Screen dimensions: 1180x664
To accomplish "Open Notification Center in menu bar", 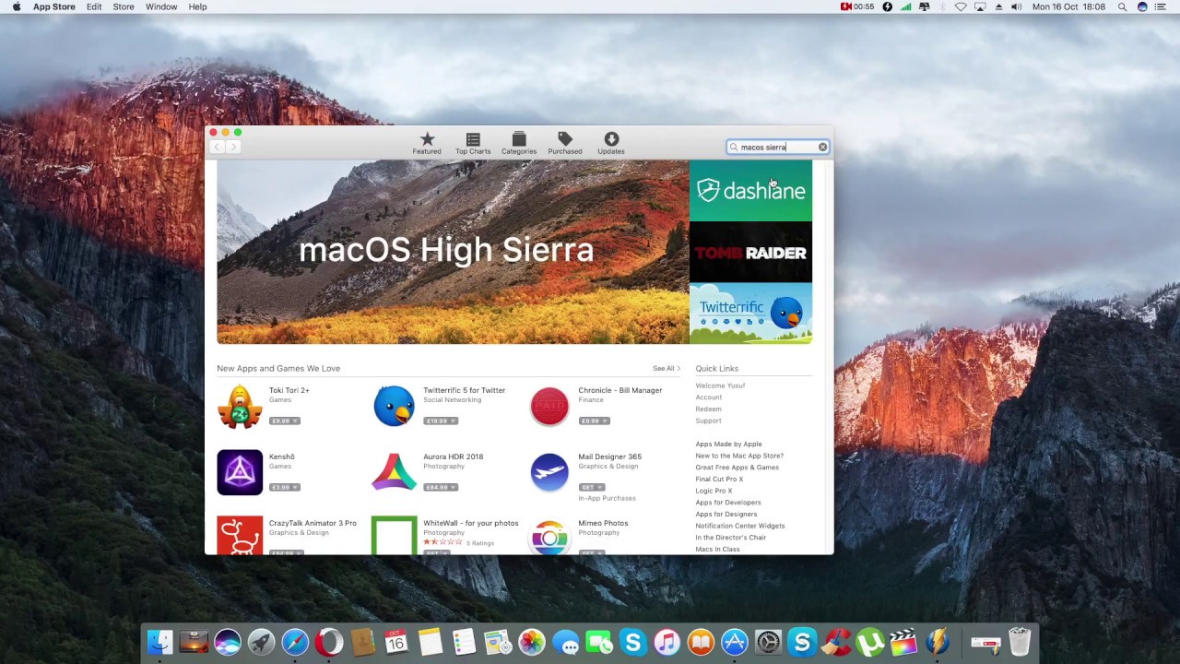I will (1162, 6).
